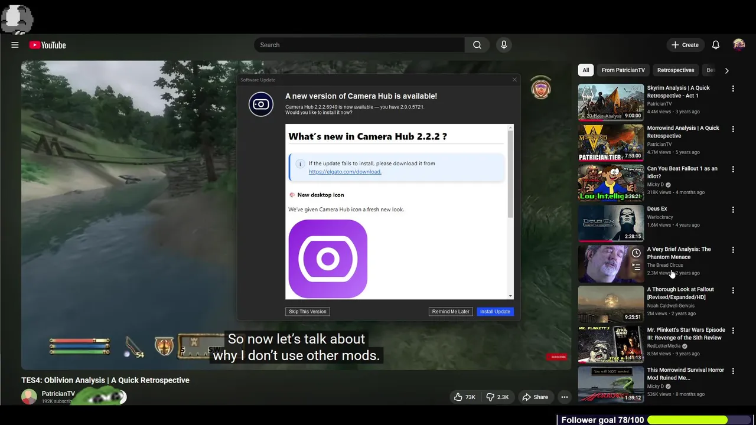
Task: Open the notifications bell
Action: [x=716, y=45]
